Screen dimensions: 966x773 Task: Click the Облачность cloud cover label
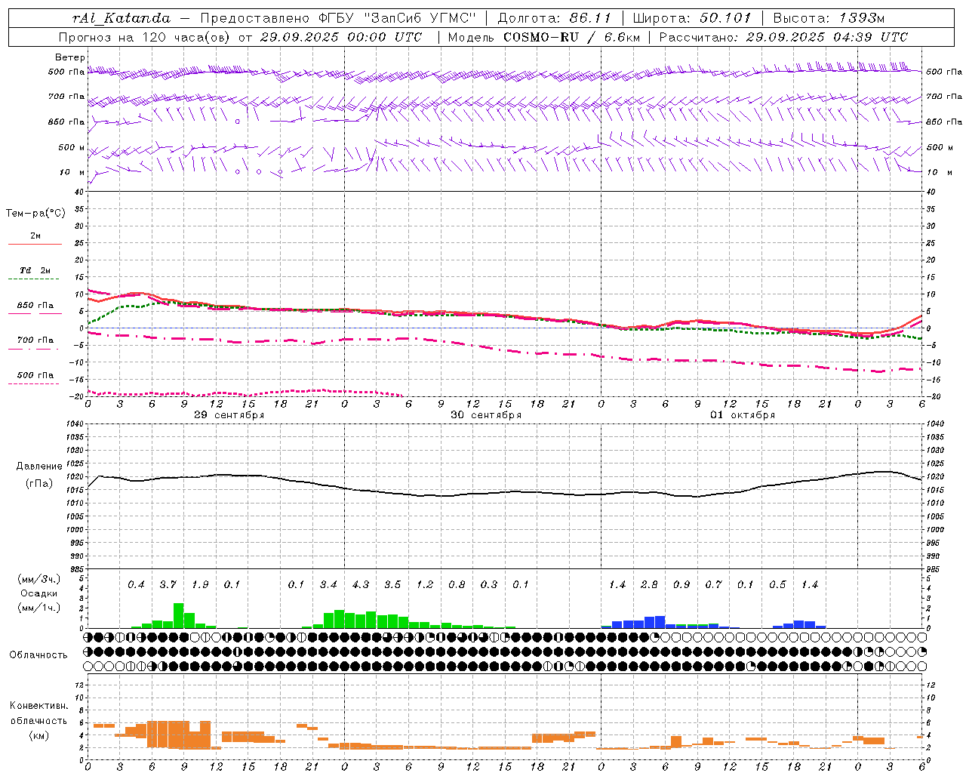pyautogui.click(x=38, y=654)
